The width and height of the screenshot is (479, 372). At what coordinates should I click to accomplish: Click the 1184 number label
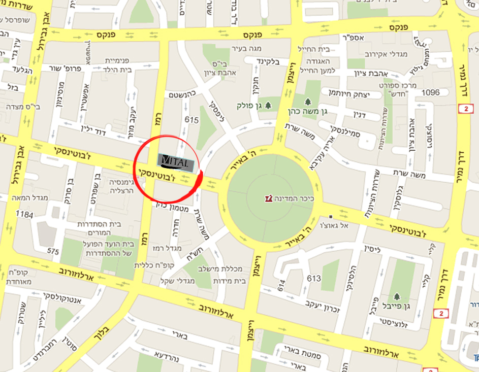24,215
